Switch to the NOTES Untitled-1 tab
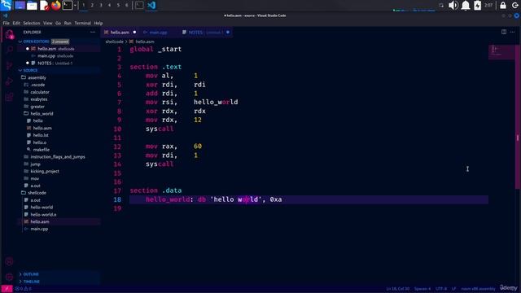 pyautogui.click(x=205, y=33)
